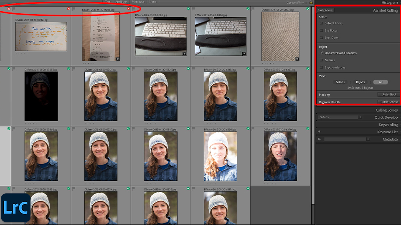401x225 pixels.
Task: Click the green select badge on DMarx-2015-01-20-6370.jpg
Action: [308, 129]
